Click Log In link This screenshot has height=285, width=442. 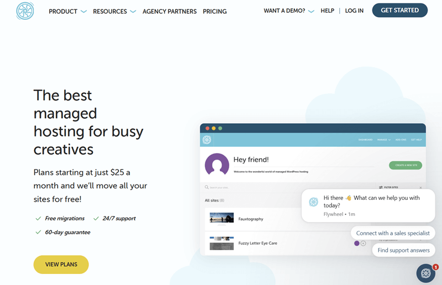[x=354, y=10]
